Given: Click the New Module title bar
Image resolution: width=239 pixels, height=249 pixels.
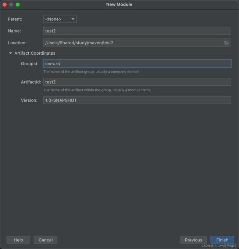Looking at the screenshot, I should click(x=119, y=4).
